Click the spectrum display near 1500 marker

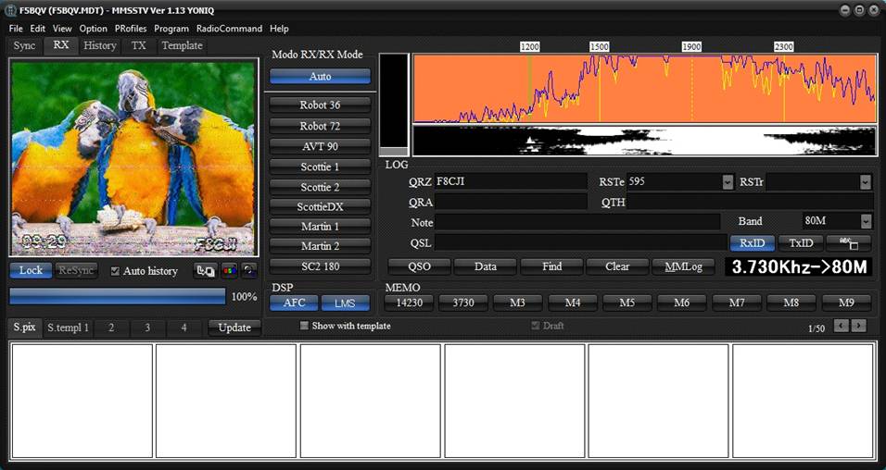click(600, 88)
